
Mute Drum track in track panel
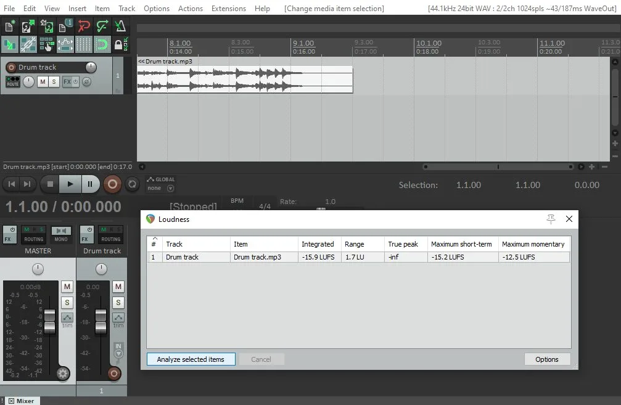(43, 81)
